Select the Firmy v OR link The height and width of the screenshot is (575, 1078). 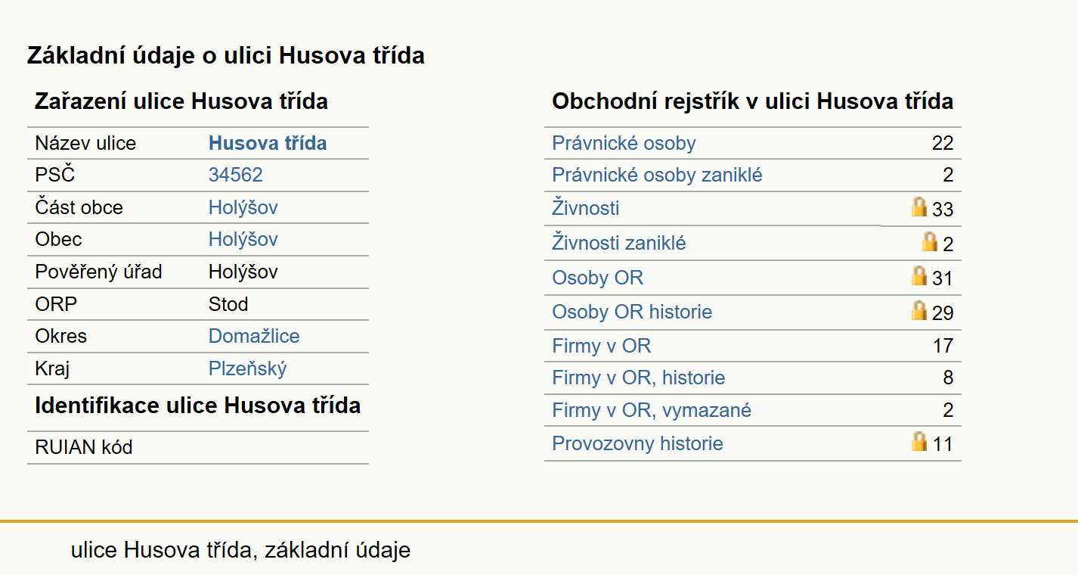tap(601, 346)
